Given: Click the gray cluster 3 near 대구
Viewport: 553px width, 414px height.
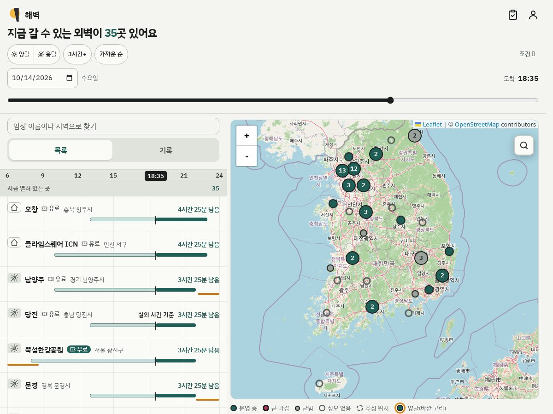Looking at the screenshot, I should point(421,258).
